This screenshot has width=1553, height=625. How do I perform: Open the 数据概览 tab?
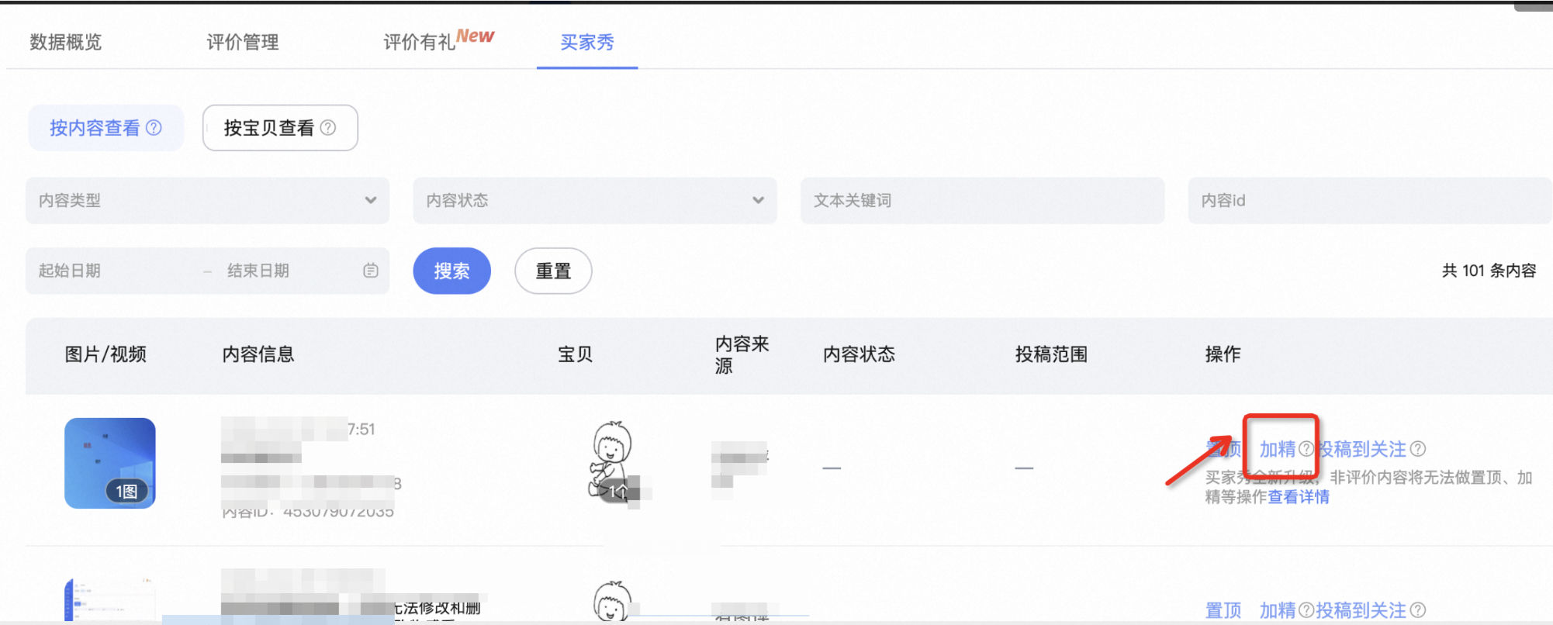pyautogui.click(x=66, y=42)
